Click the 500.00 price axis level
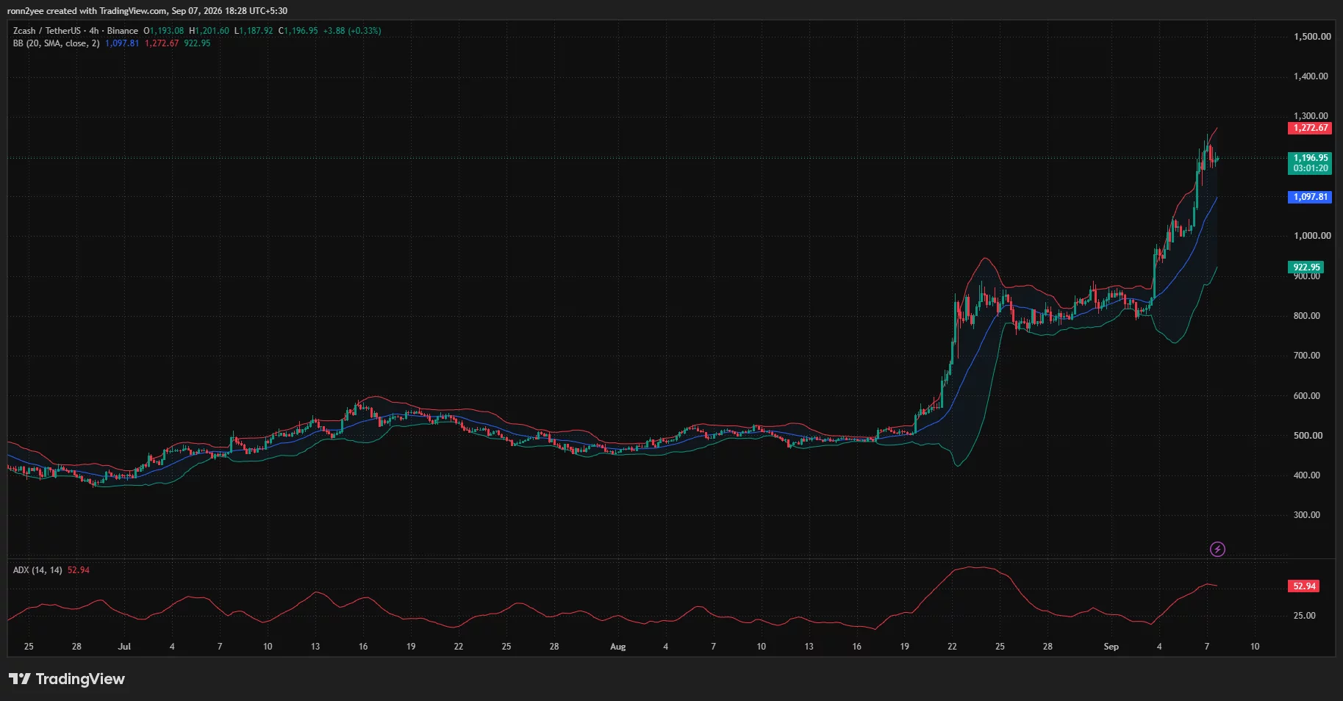The height and width of the screenshot is (701, 1343). 1308,436
